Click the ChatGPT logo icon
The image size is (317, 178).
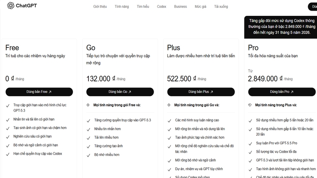11,6
